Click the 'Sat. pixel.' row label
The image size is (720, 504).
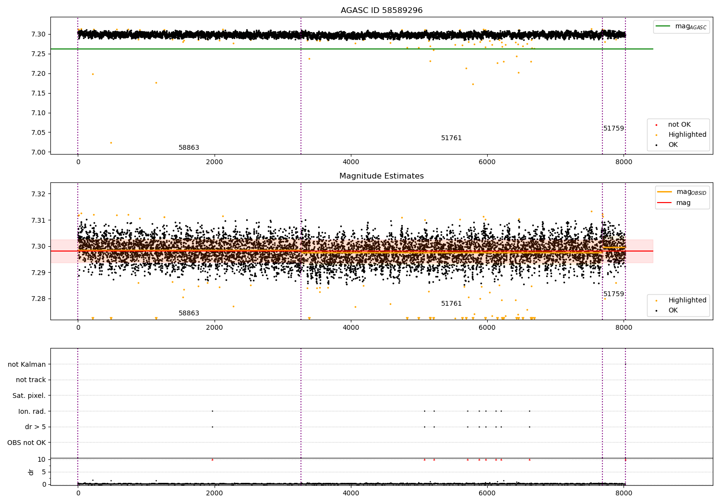pyautogui.click(x=29, y=396)
